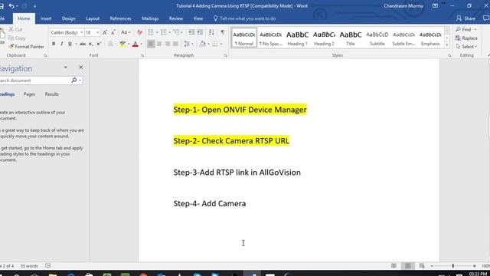The height and width of the screenshot is (276, 490).
Task: Toggle strikethrough formatting
Action: (83, 44)
